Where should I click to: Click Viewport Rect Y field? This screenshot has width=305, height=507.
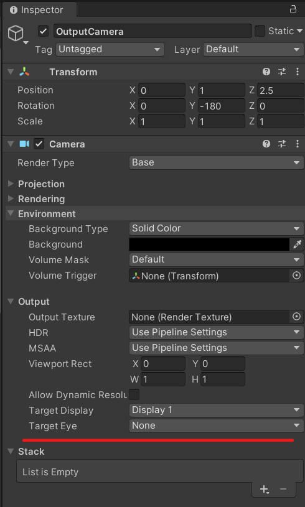[222, 364]
